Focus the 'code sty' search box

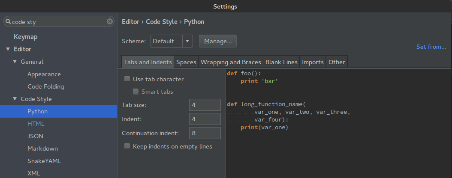59,21
